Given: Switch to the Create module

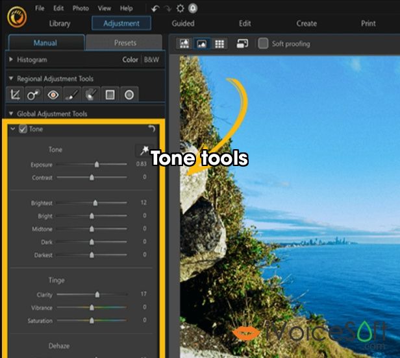Looking at the screenshot, I should point(306,23).
